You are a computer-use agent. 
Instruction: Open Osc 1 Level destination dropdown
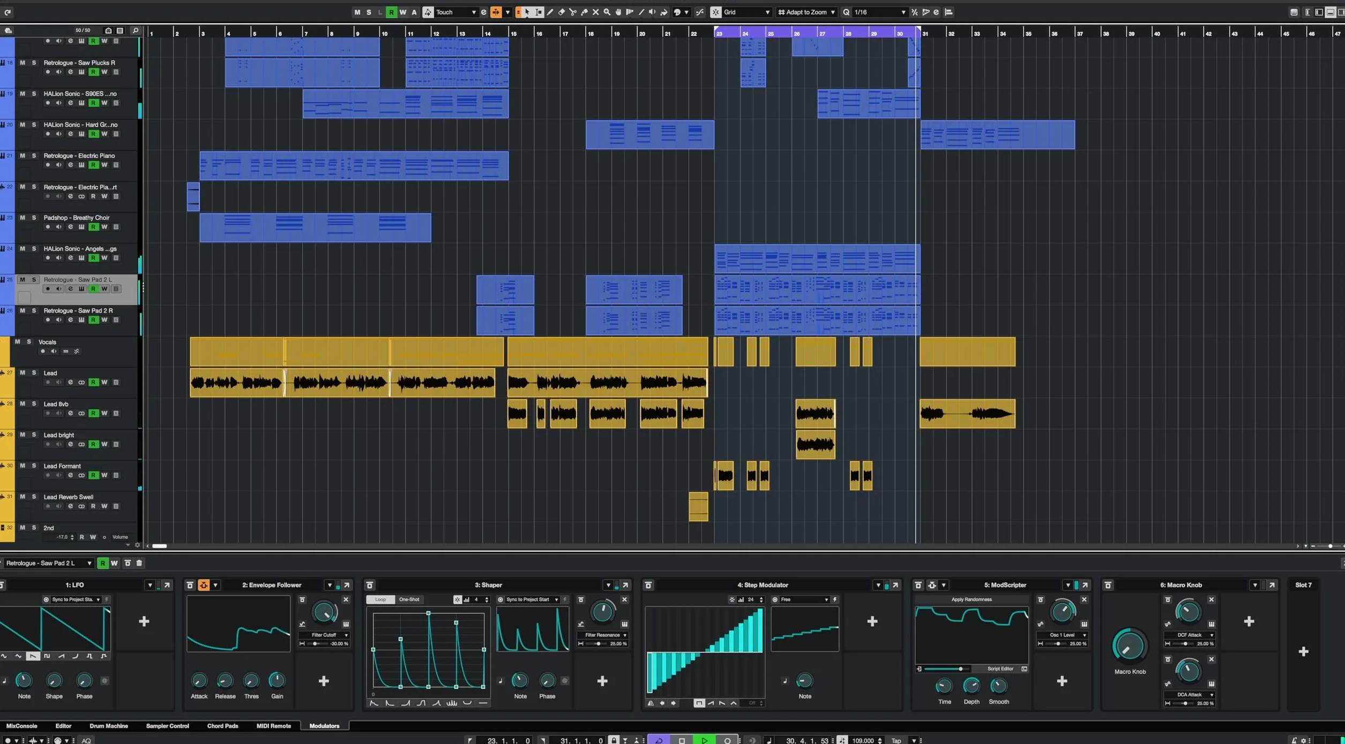click(1062, 635)
